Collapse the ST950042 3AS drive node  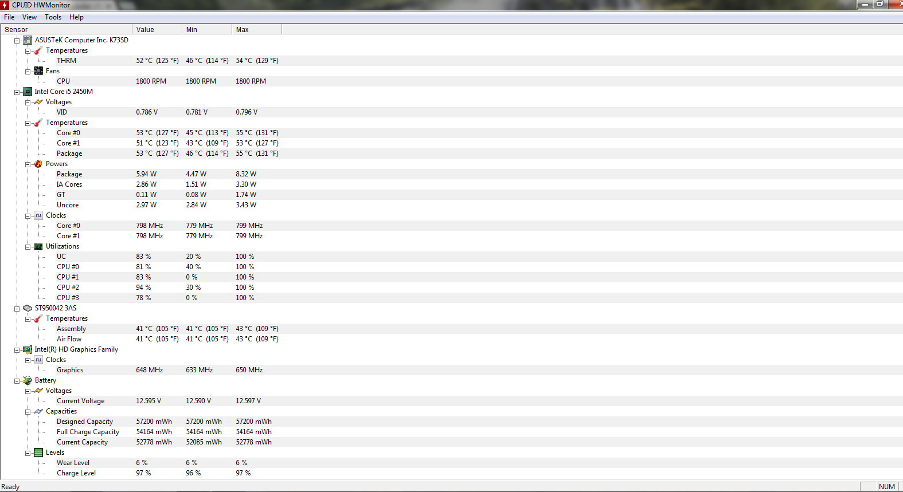[x=17, y=309]
